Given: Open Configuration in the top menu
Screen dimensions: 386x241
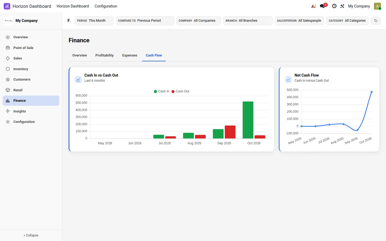Looking at the screenshot, I should (x=106, y=6).
